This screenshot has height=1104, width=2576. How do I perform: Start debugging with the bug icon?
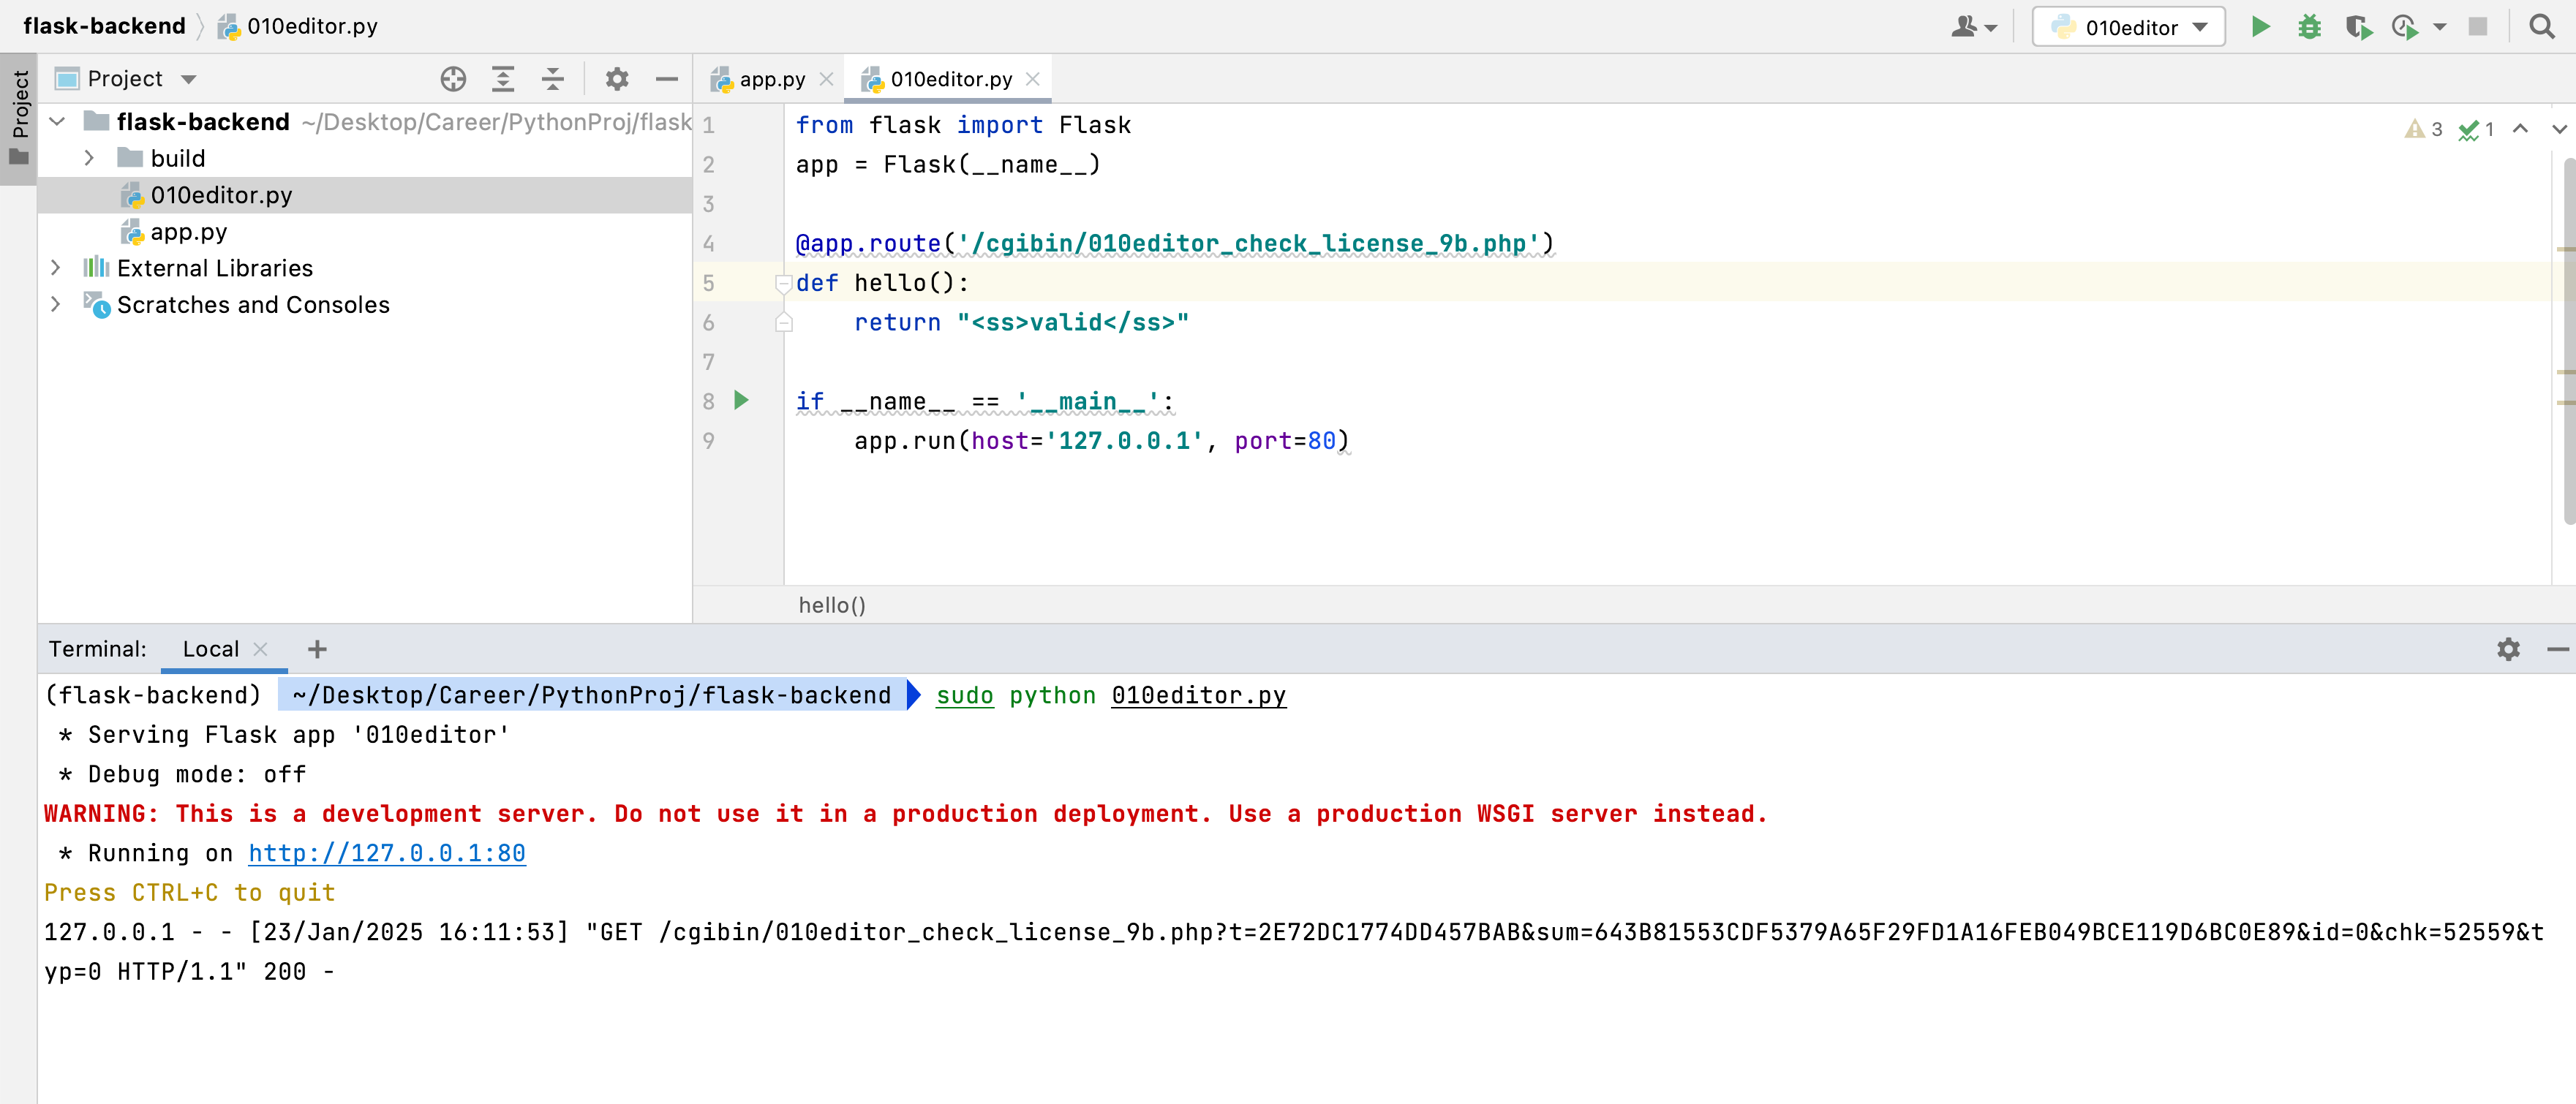[2309, 27]
